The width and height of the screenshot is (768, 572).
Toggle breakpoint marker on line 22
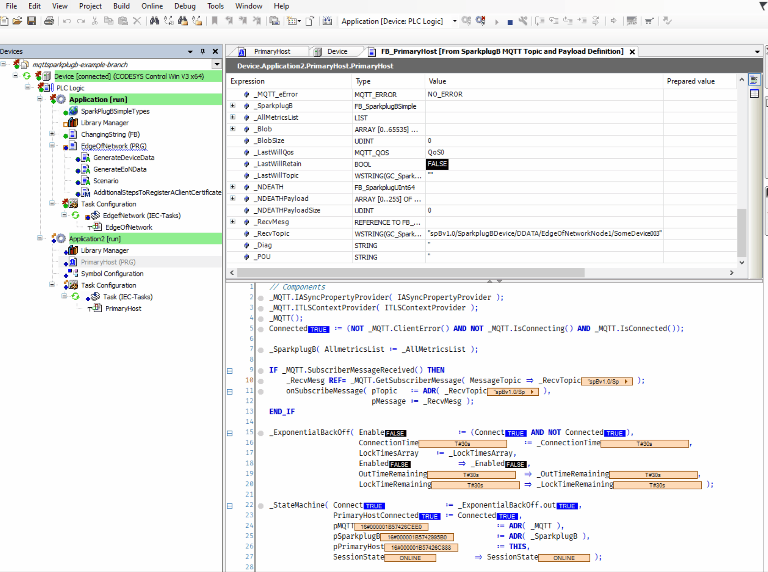point(261,506)
